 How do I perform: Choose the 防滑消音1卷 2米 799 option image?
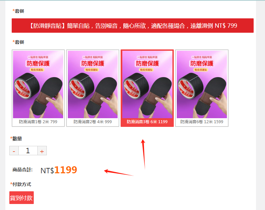tap(38, 84)
